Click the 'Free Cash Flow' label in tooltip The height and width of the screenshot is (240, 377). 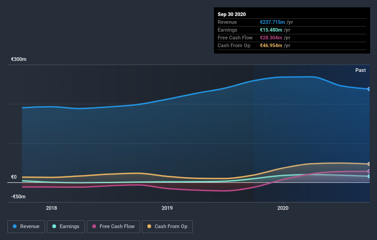click(235, 38)
